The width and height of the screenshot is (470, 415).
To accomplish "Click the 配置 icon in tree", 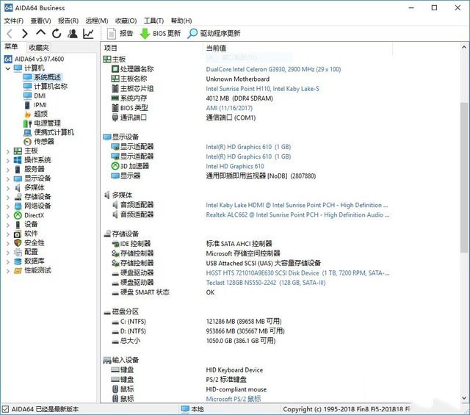I will 18,252.
